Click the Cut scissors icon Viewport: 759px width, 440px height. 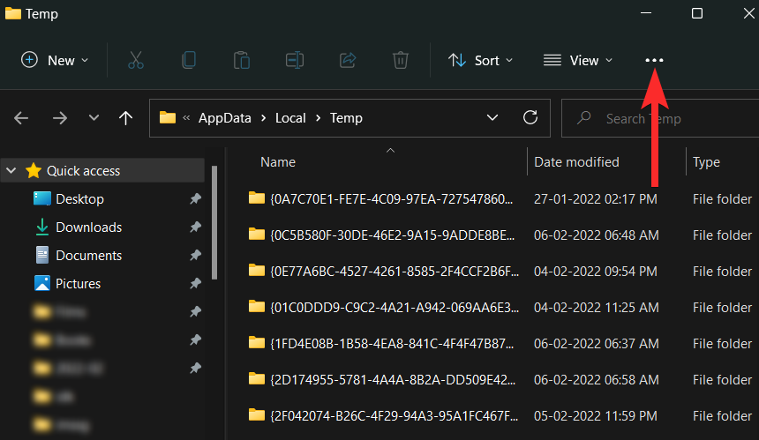tap(135, 60)
